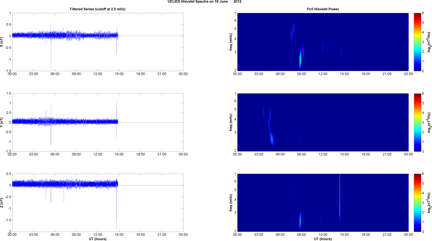Viewport: 432px width, 241px height.
Task: Click the UT (hours) label under bottom spectrum
Action: (x=323, y=239)
